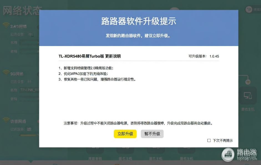Viewport: 261px width, 165px height.
Task: Click the round icon at the top-right corner
Action: click(x=249, y=9)
